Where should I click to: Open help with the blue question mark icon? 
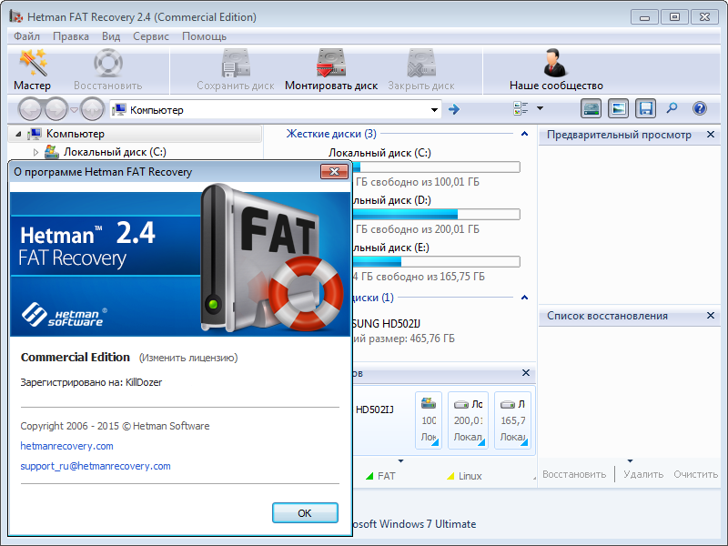[x=699, y=108]
